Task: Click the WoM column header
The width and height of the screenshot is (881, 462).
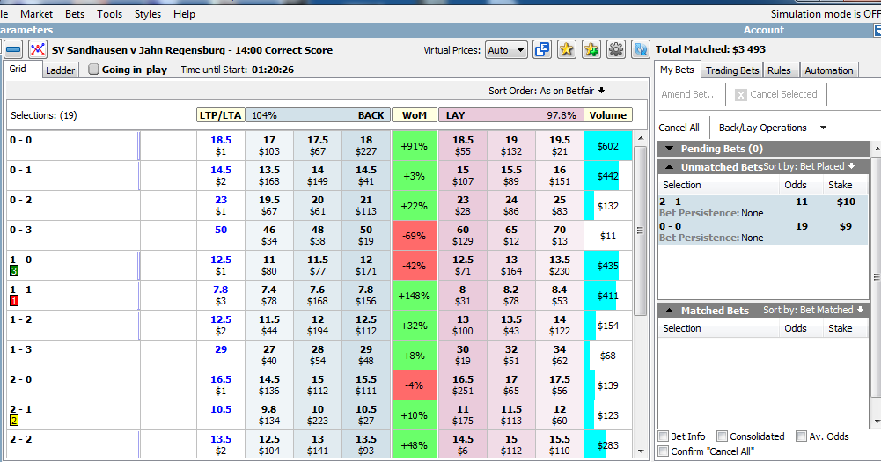Action: (x=415, y=115)
